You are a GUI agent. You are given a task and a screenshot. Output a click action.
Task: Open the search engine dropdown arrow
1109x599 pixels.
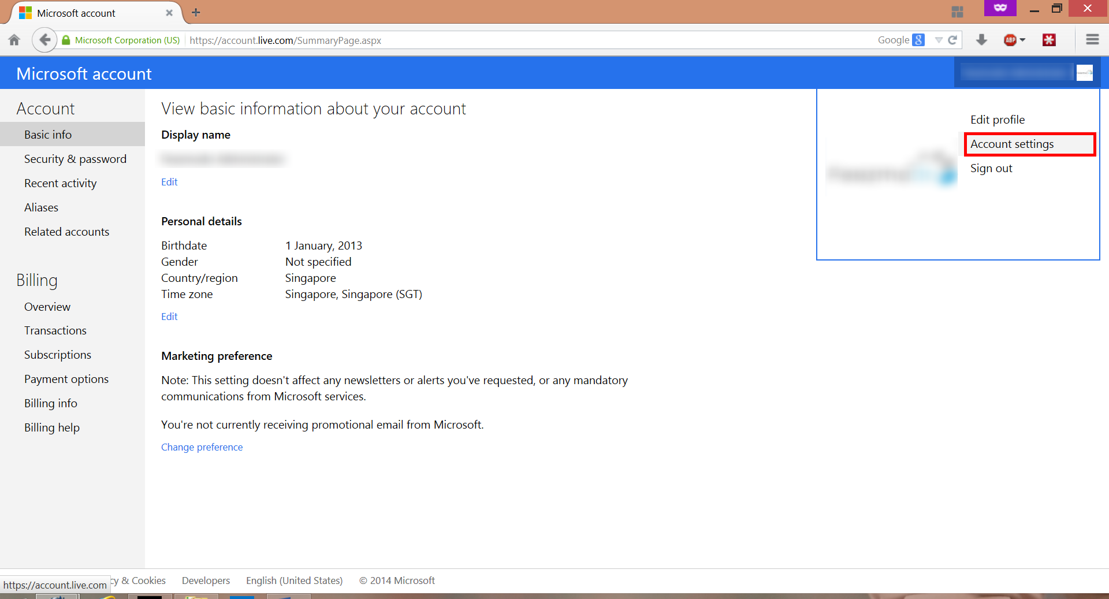coord(939,40)
